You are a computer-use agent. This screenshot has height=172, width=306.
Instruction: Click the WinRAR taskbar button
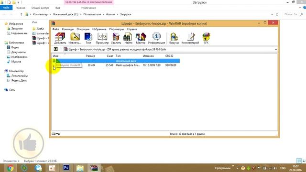pyautogui.click(x=94, y=168)
